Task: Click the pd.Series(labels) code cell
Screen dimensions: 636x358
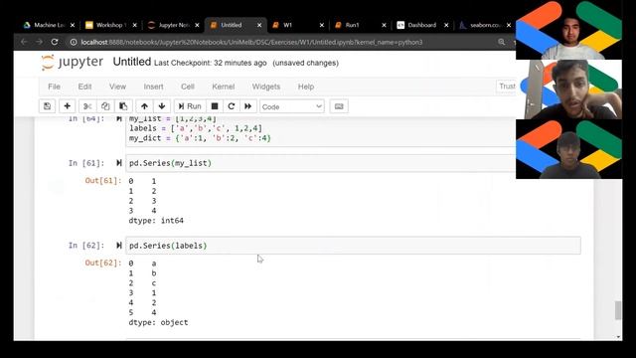Action: pyautogui.click(x=353, y=246)
